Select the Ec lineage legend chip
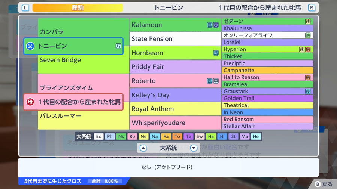 click(98, 136)
